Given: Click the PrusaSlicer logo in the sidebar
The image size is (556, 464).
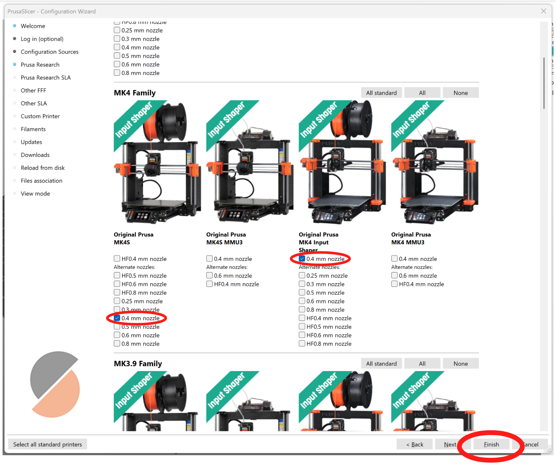Looking at the screenshot, I should 55,384.
